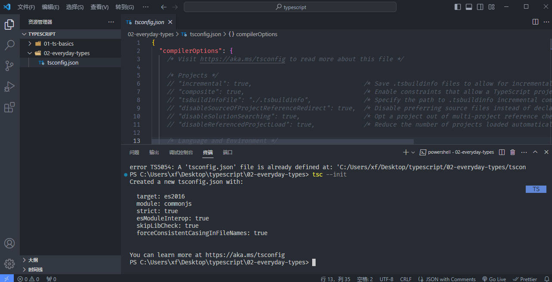The width and height of the screenshot is (552, 282).
Task: Open the 文件(F) menu
Action: point(26,7)
